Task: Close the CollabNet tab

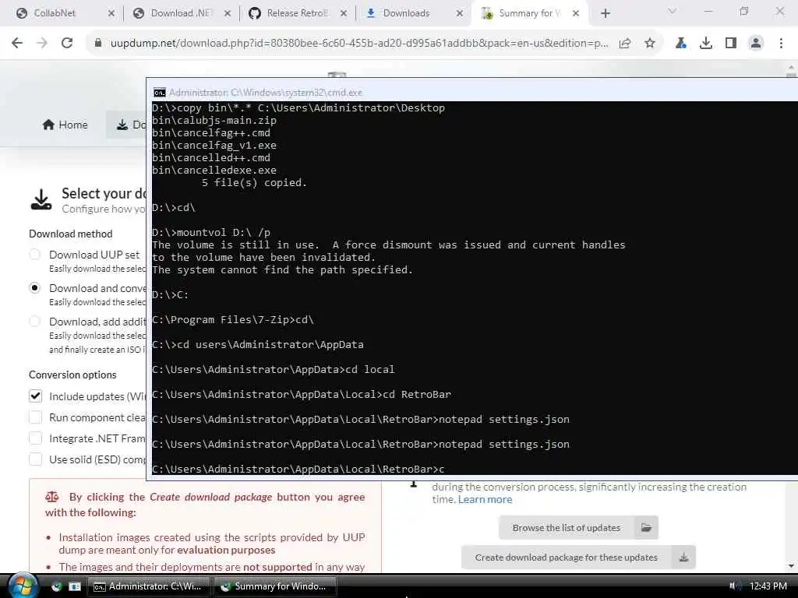Action: coord(111,13)
